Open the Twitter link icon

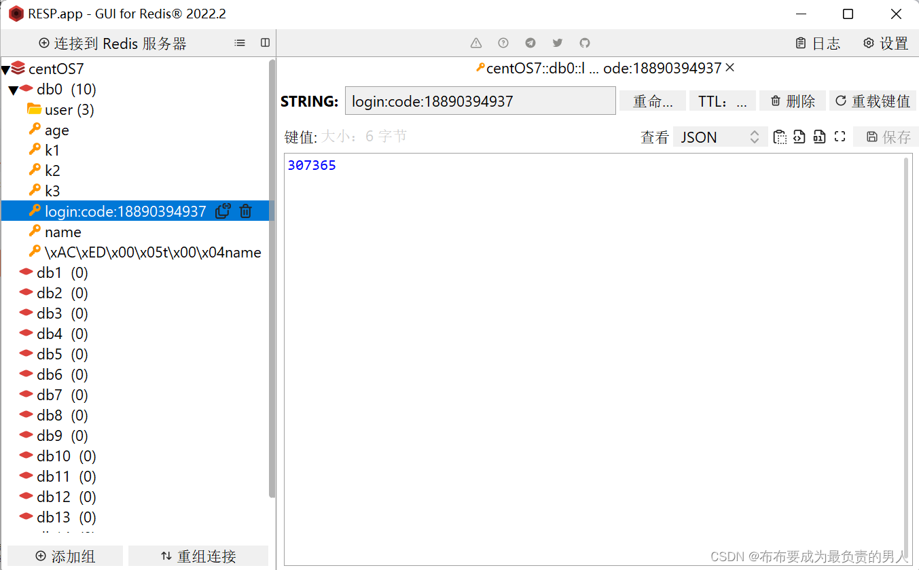[558, 43]
